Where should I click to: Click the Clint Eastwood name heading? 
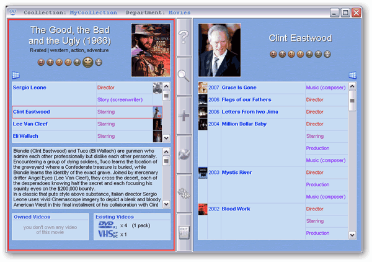point(300,38)
